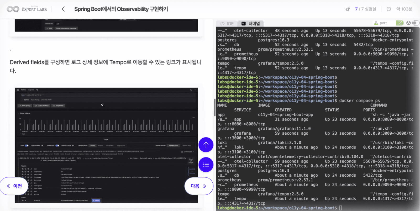The width and height of the screenshot is (420, 211).
Task: Click the COMMAND column header in terminal
Action: click(x=379, y=105)
